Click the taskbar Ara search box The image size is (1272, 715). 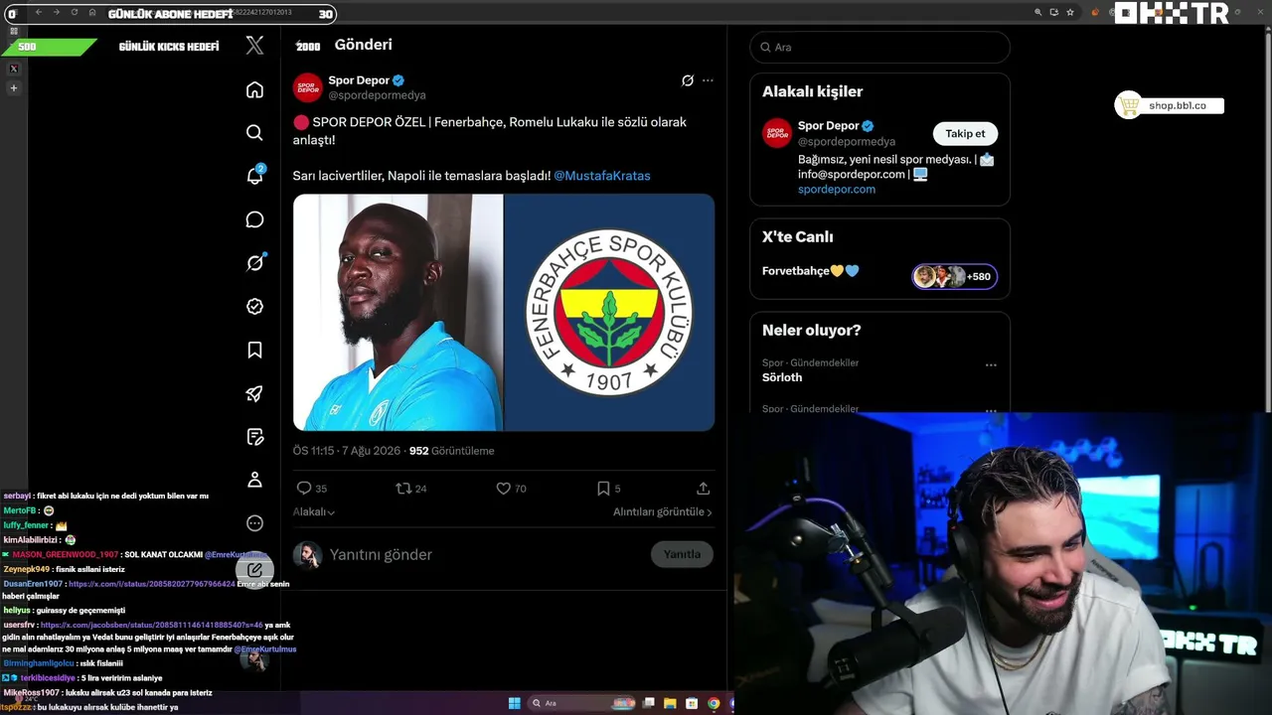581,703
